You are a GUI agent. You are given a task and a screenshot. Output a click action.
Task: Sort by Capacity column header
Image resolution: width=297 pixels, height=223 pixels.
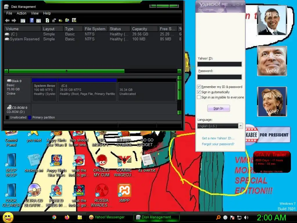coord(144,29)
